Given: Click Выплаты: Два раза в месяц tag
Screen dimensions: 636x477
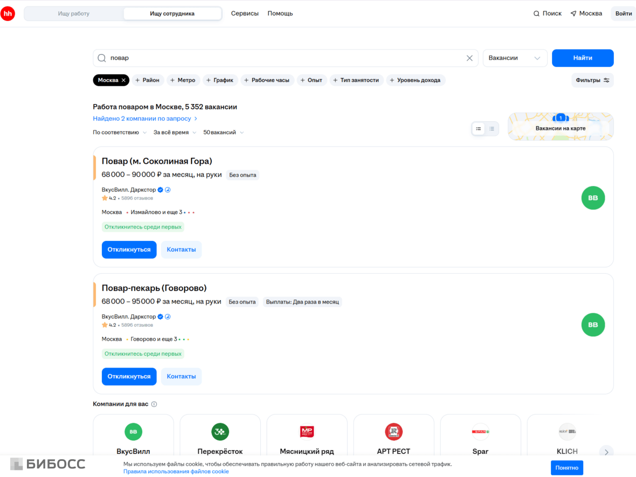Looking at the screenshot, I should (x=302, y=302).
